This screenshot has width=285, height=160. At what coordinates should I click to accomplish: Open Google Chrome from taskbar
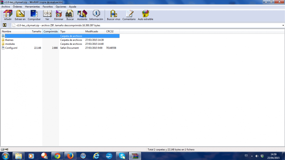[x=57, y=156]
